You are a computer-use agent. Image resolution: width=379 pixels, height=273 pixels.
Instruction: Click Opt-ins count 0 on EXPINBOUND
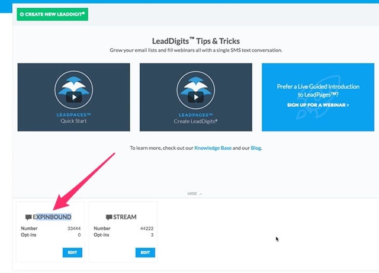pos(79,235)
